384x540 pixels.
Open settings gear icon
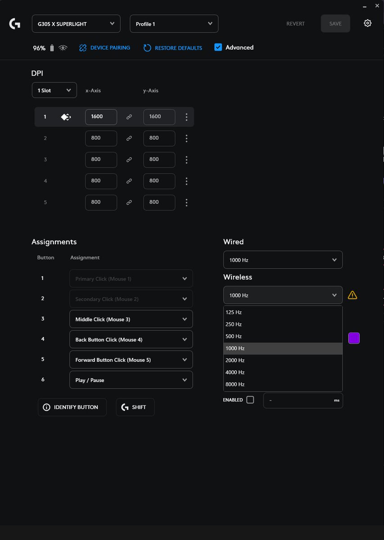point(368,23)
